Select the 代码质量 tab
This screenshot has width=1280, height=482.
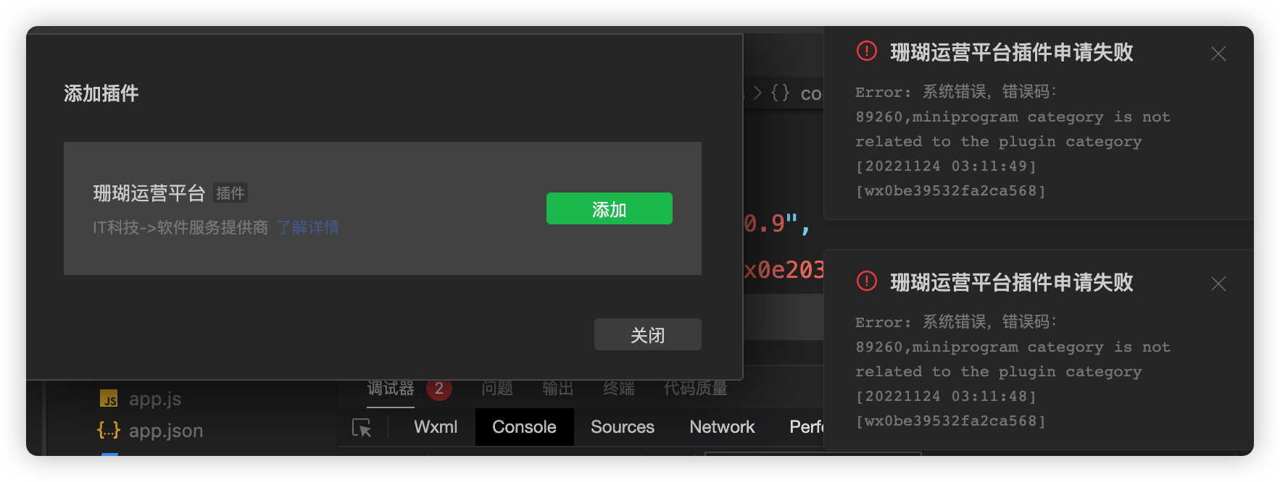coord(696,389)
